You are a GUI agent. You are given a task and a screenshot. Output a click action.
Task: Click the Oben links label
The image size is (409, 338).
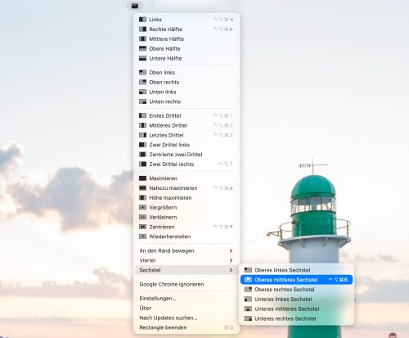point(162,73)
